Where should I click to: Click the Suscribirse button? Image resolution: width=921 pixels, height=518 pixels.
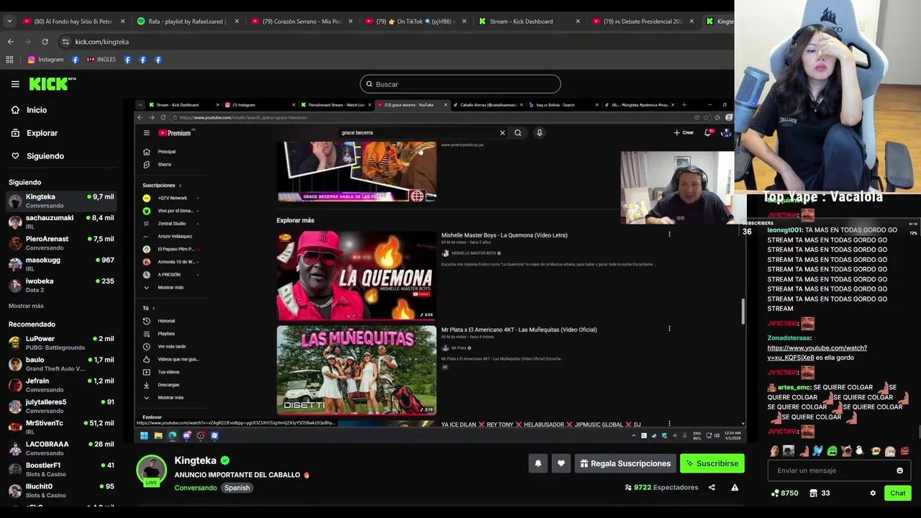click(x=712, y=463)
